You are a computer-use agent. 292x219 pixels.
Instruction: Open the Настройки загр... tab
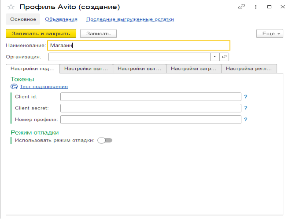[193, 68]
